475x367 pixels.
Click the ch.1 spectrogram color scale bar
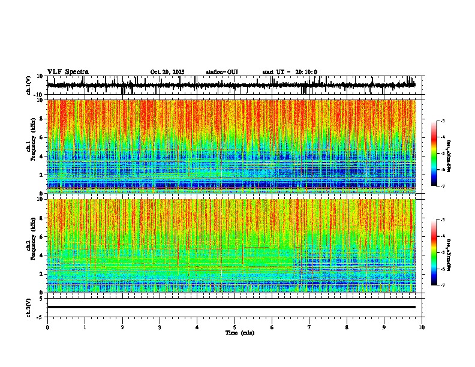click(434, 154)
